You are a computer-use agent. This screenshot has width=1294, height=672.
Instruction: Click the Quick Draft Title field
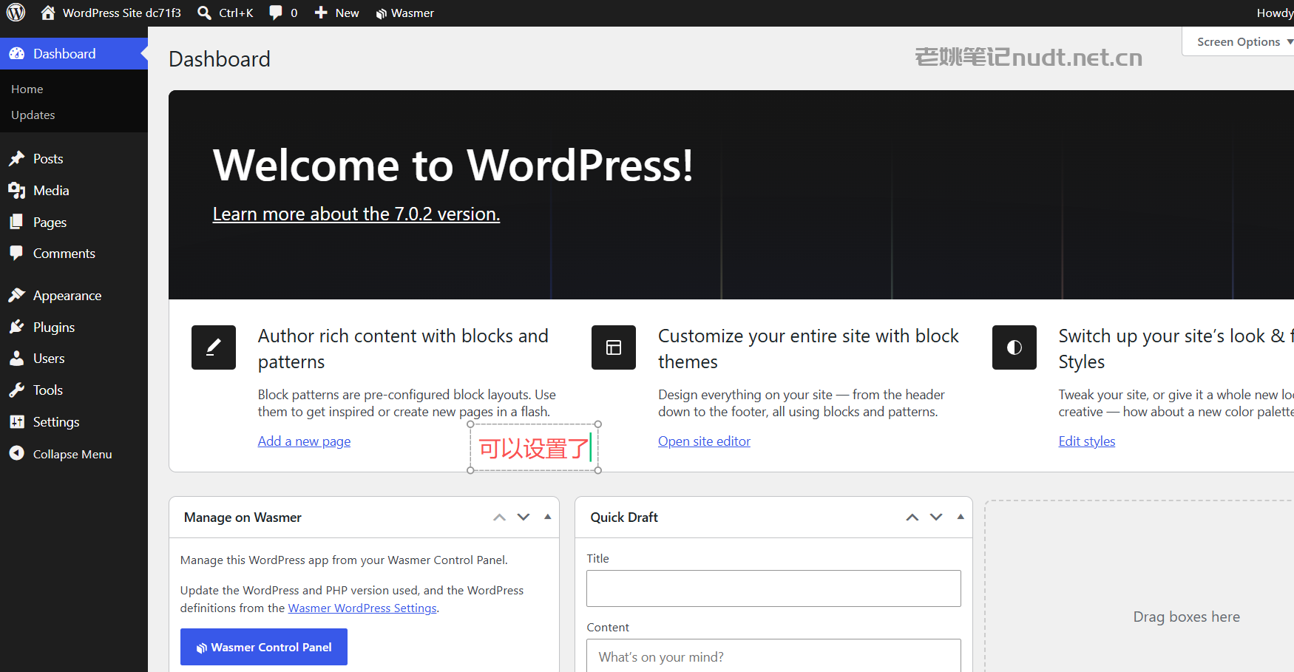[773, 588]
